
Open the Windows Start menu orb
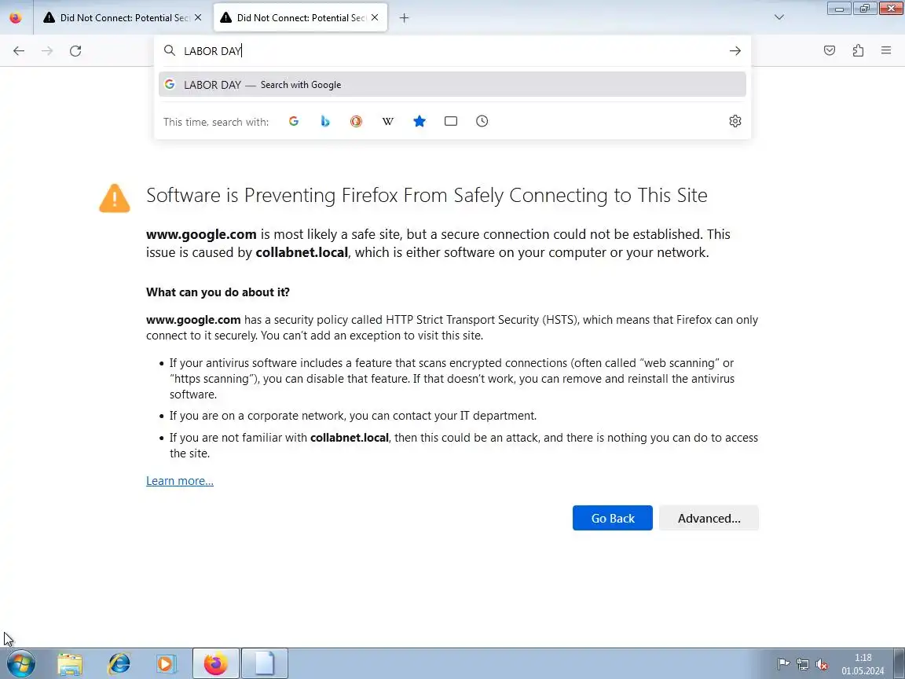click(20, 664)
